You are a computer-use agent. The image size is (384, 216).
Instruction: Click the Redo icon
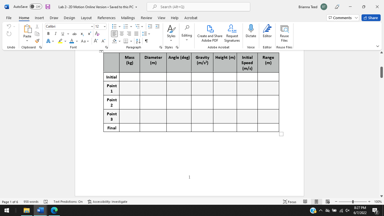[9, 34]
